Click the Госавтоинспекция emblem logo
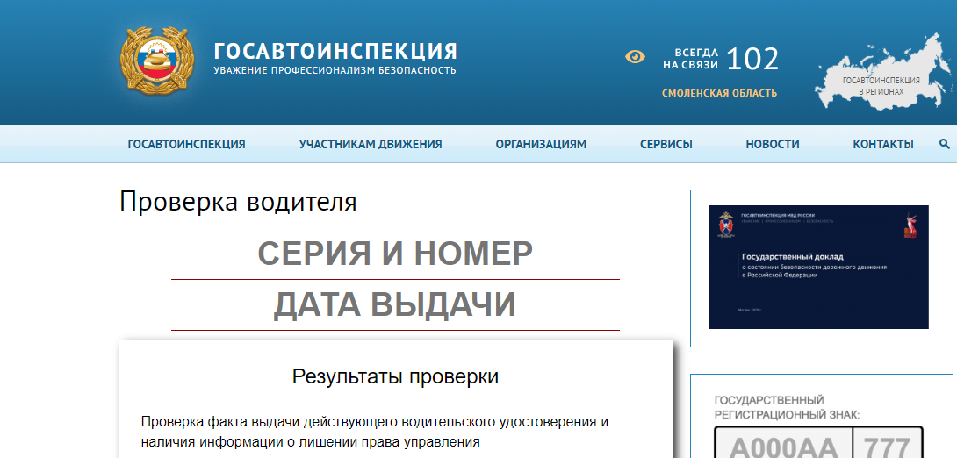The width and height of the screenshot is (957, 458). pyautogui.click(x=155, y=61)
